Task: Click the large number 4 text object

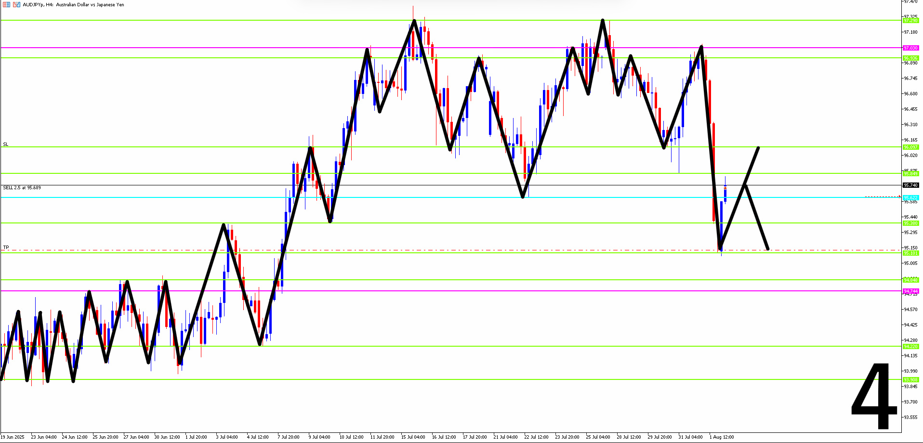Action: (x=873, y=396)
